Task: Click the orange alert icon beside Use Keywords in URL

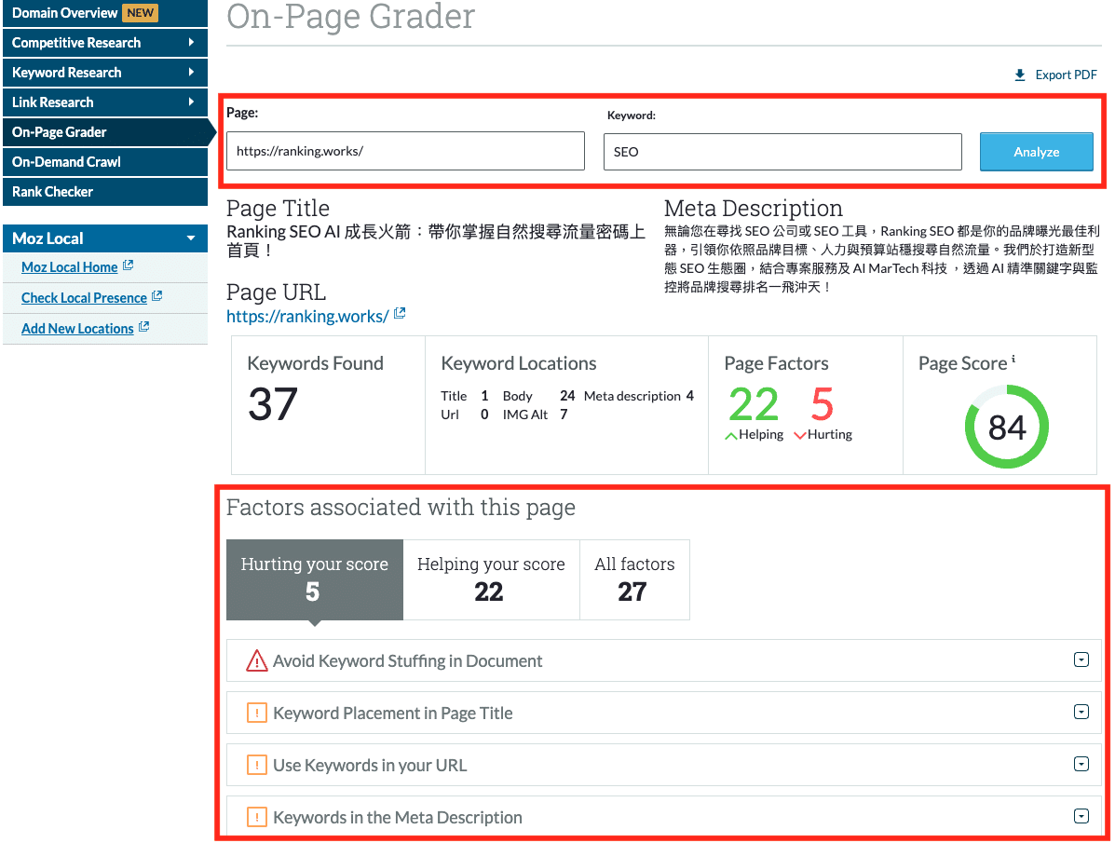Action: [x=256, y=766]
